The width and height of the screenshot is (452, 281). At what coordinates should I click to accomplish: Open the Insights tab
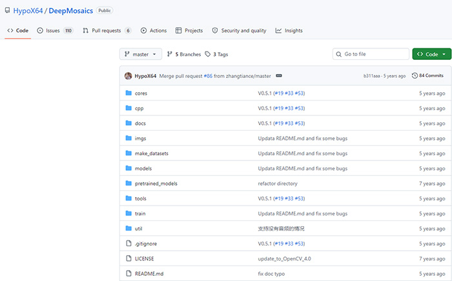point(289,30)
